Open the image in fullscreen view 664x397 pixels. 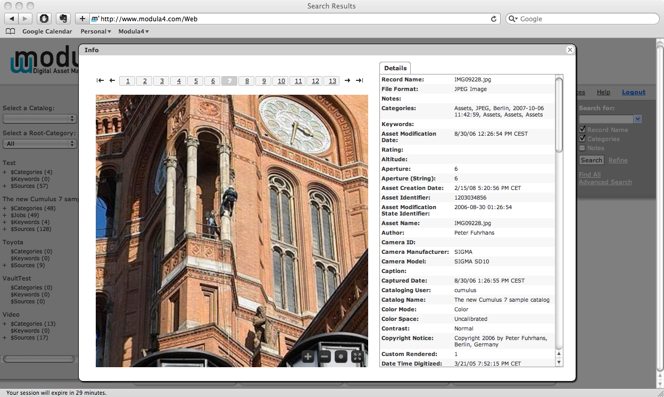(x=358, y=357)
